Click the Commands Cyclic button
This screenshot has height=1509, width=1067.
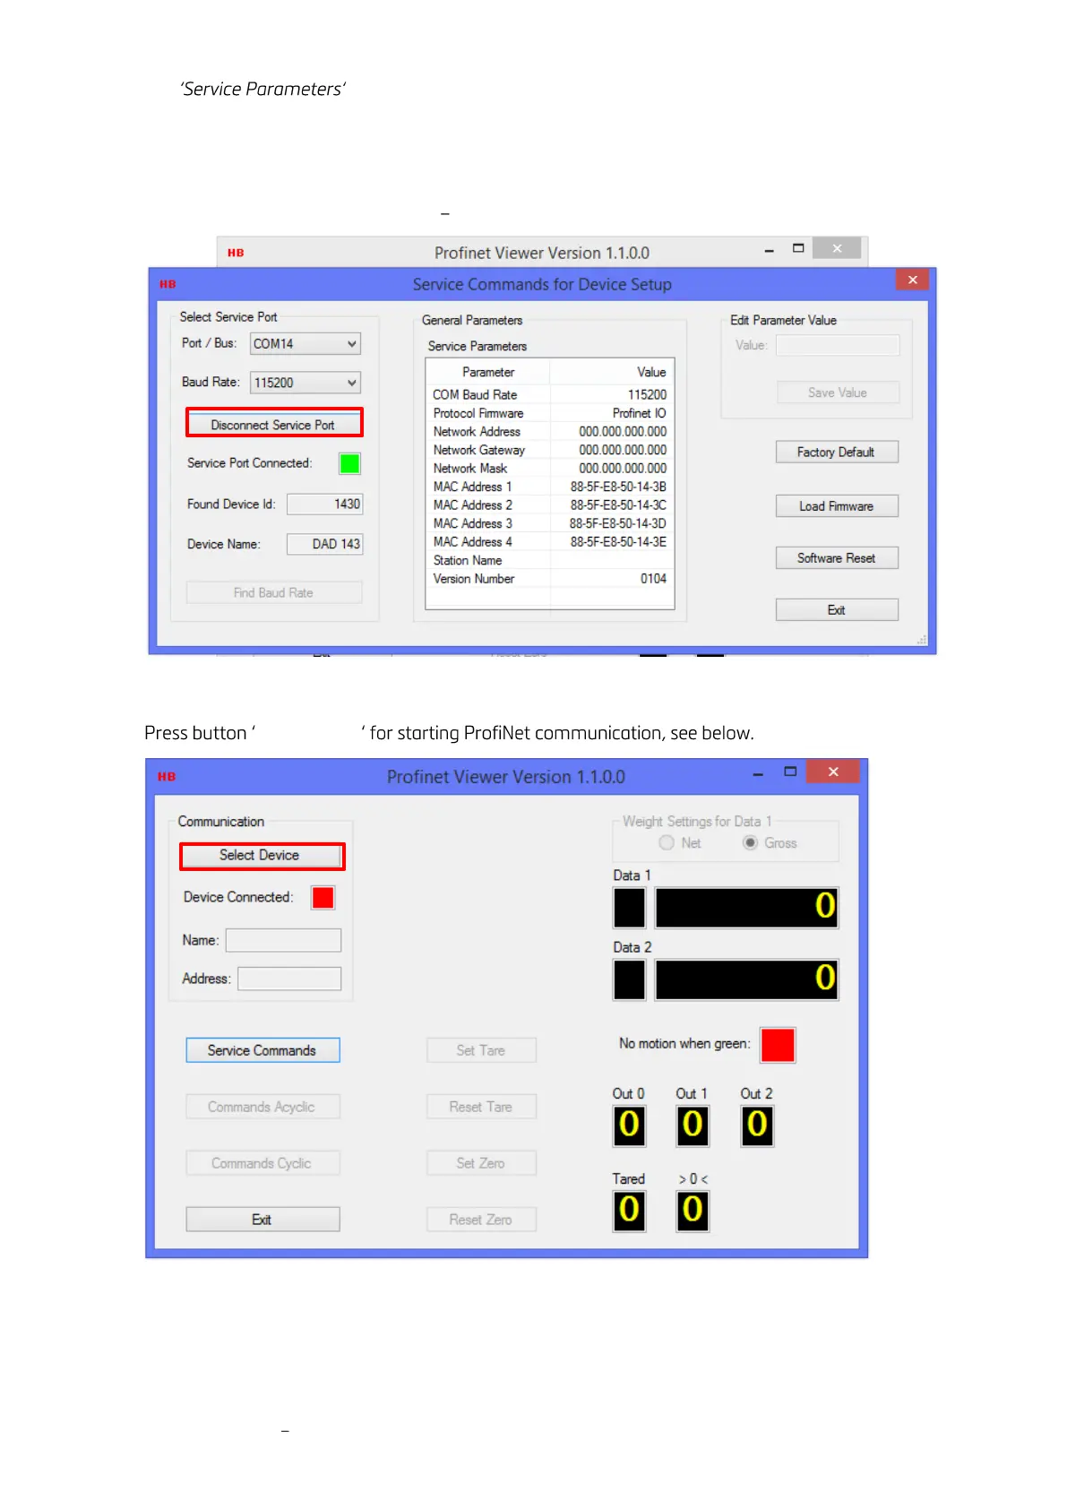click(262, 1163)
